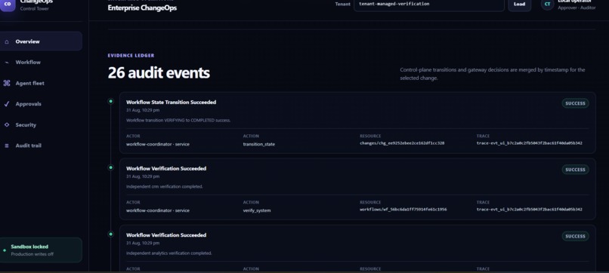
Task: Click "Workflow Verification Succeeded" title of analytics event
Action: click(x=166, y=235)
